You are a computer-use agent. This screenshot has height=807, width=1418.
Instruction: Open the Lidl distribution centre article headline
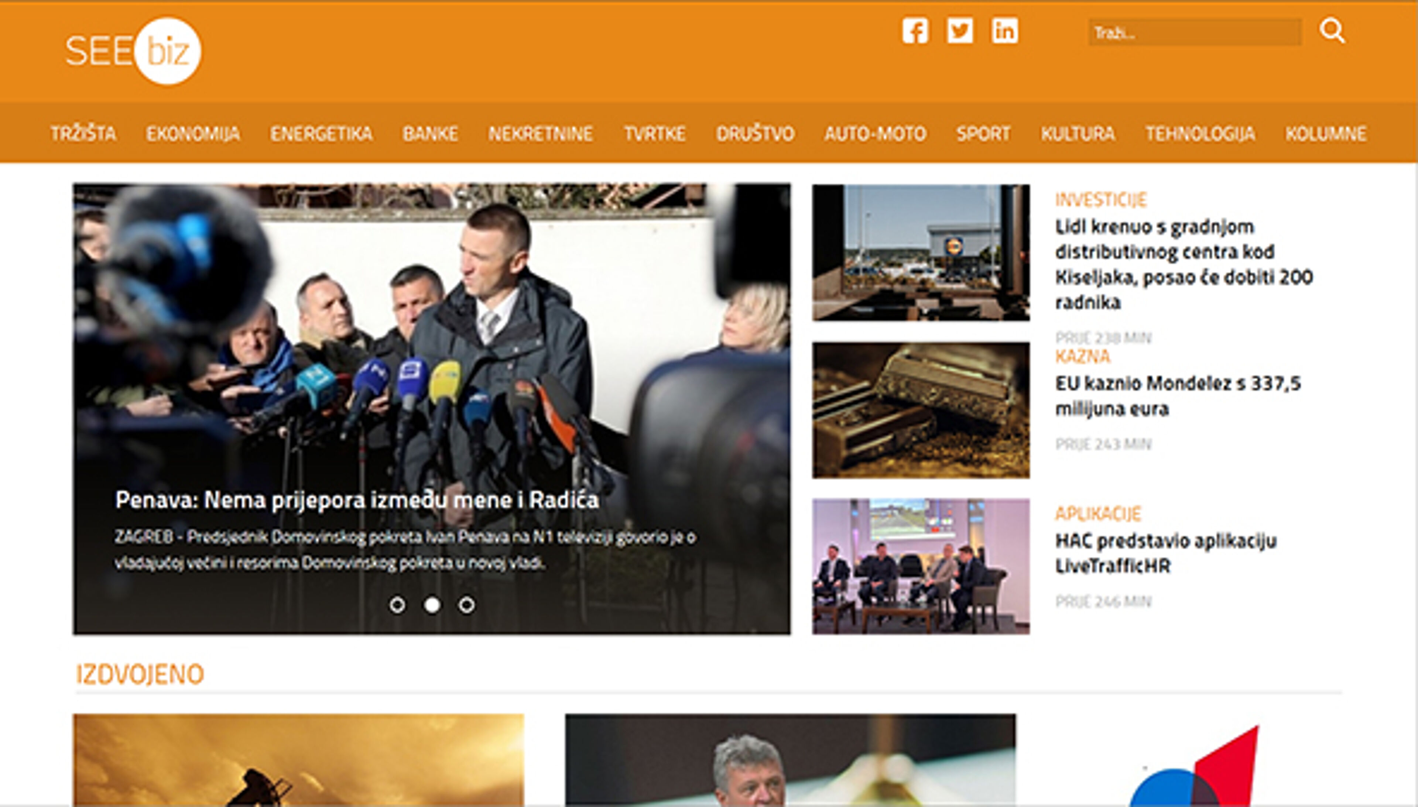pos(1184,264)
